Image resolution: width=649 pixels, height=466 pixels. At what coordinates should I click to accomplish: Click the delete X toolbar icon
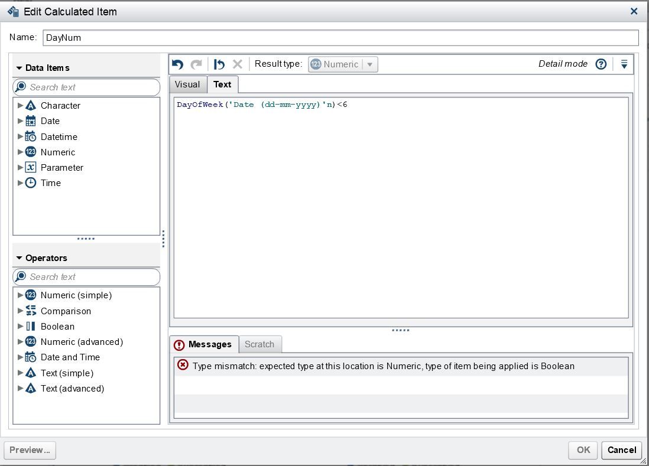click(238, 64)
